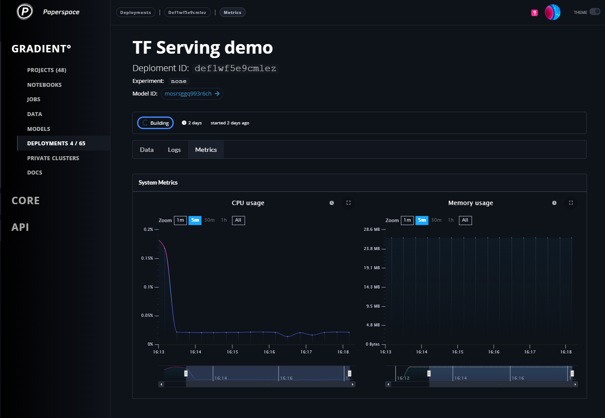The image size is (605, 418).
Task: Expand the API section
Action: pyautogui.click(x=20, y=227)
